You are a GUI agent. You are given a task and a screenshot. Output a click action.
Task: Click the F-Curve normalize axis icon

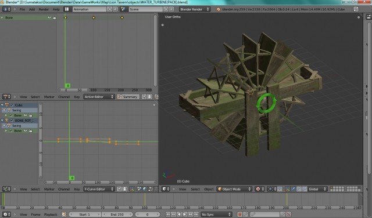(x=132, y=189)
